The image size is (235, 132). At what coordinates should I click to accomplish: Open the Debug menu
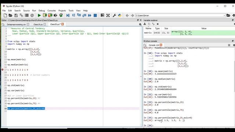[x=41, y=11]
